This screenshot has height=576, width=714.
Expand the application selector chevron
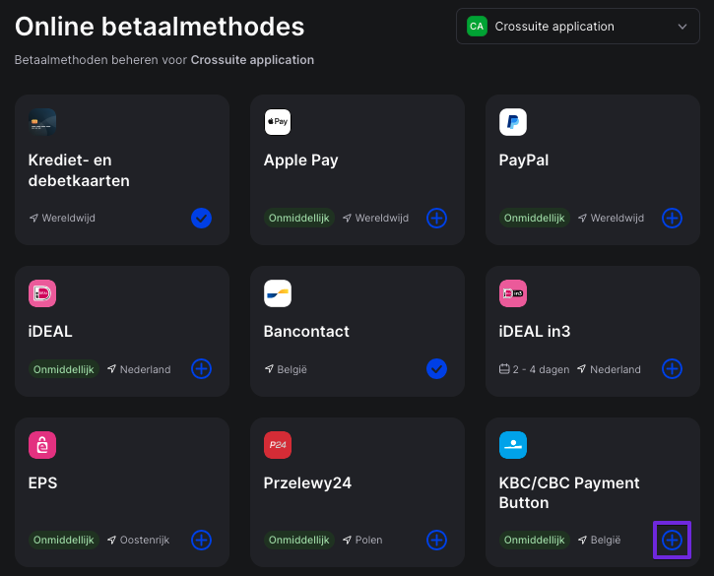[x=682, y=27]
